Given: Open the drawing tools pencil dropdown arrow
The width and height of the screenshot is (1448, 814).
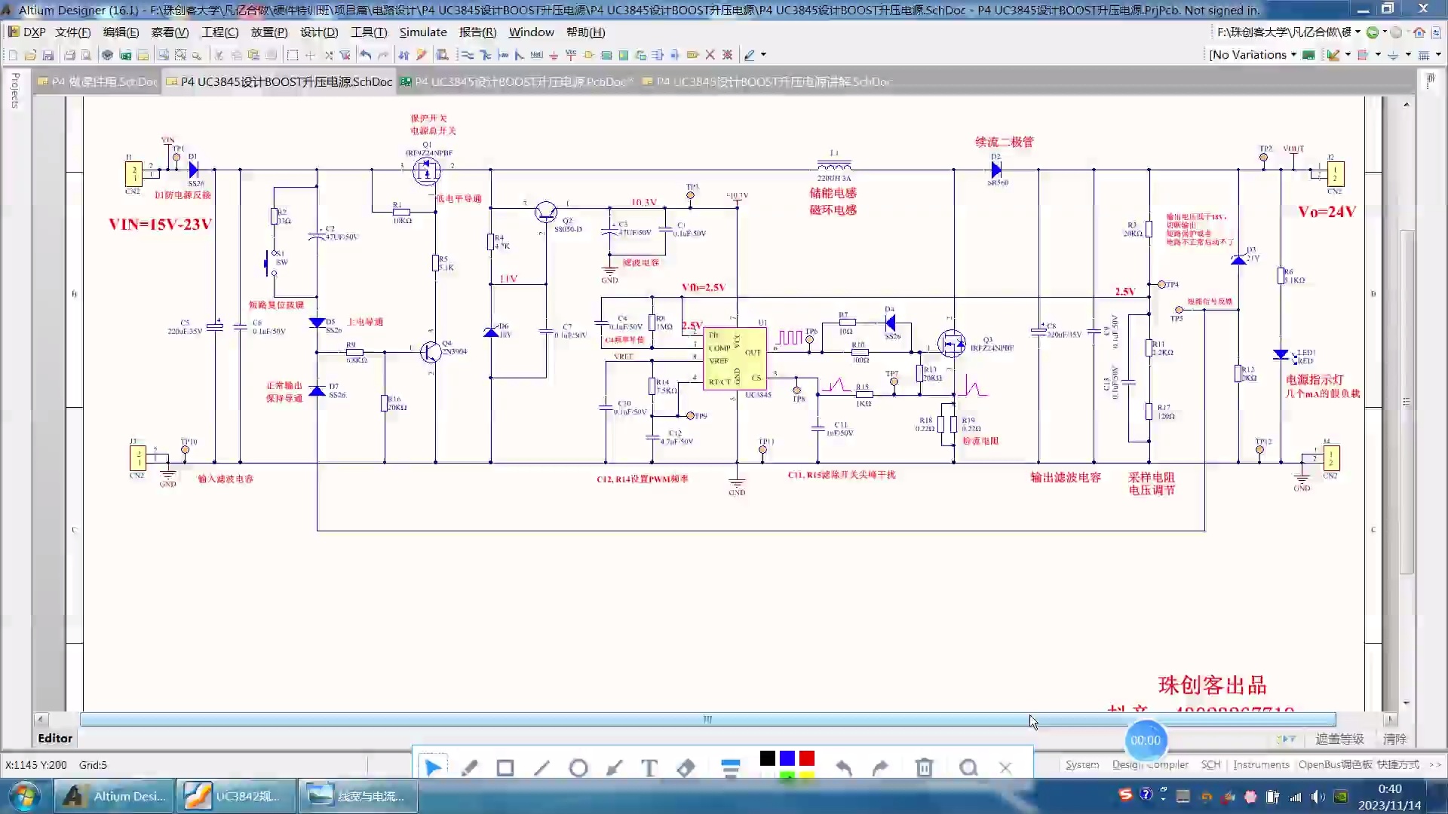Looking at the screenshot, I should [x=763, y=55].
